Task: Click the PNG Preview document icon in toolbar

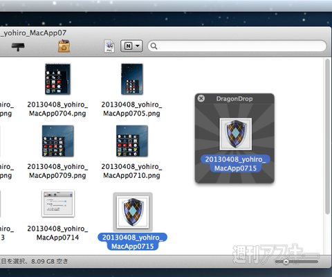Action: click(x=109, y=46)
